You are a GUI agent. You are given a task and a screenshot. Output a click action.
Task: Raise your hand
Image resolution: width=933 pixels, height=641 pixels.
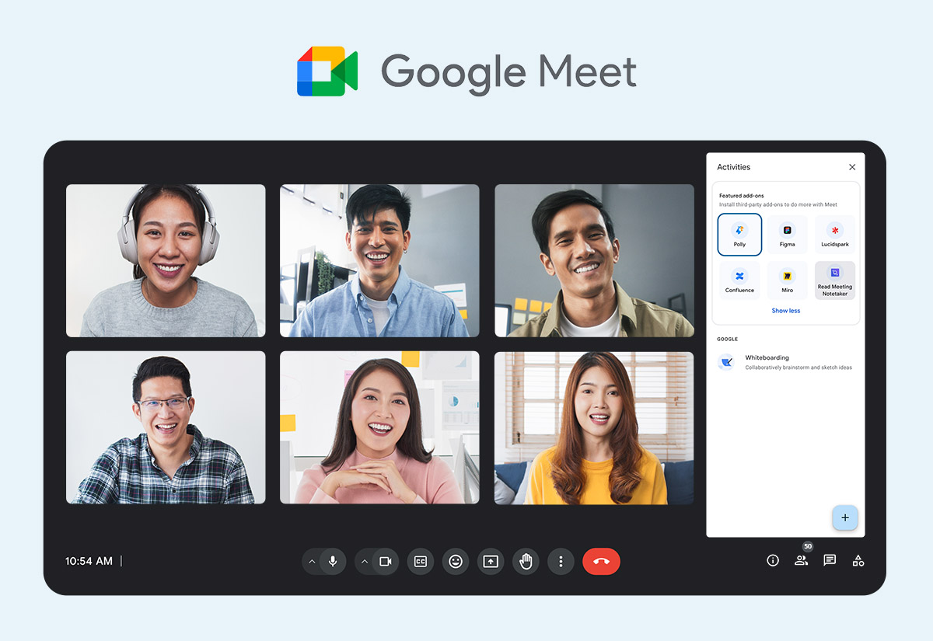click(x=526, y=561)
